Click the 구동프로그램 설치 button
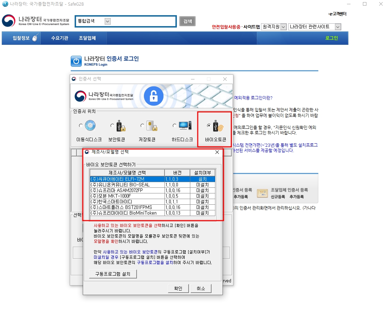The width and height of the screenshot is (388, 318). pos(113,274)
